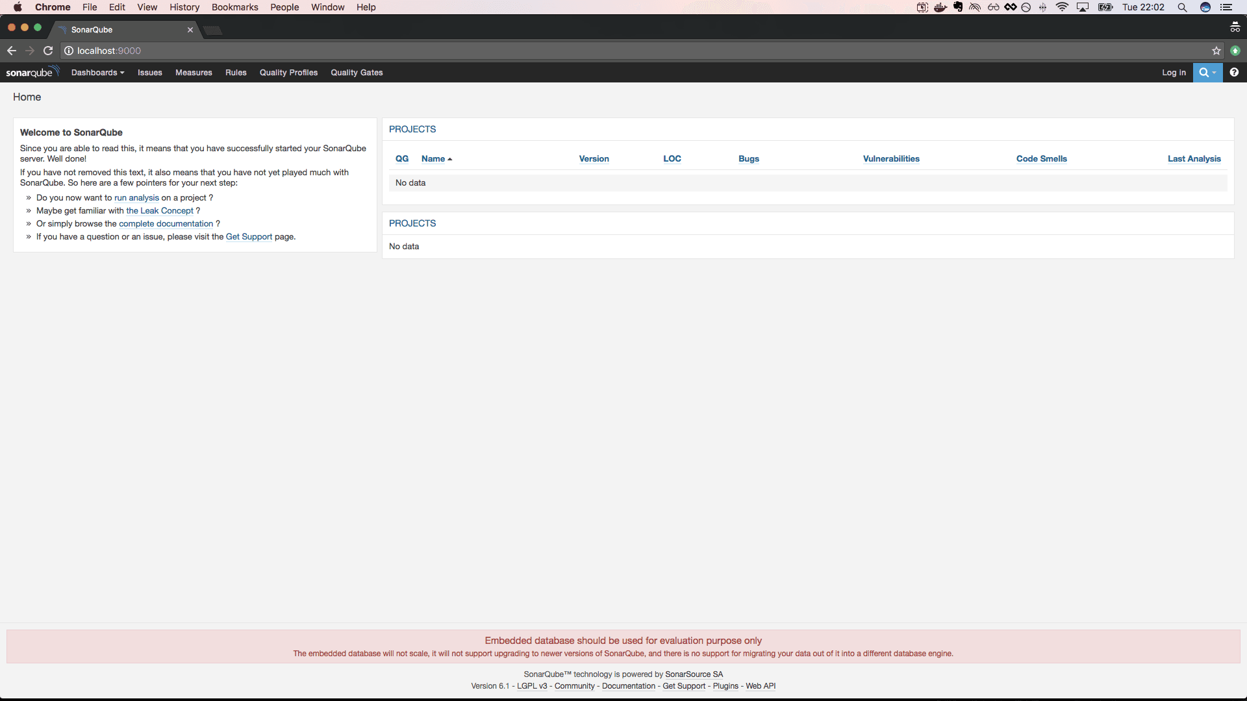Sort by LOC column header
Image resolution: width=1247 pixels, height=701 pixels.
672,159
